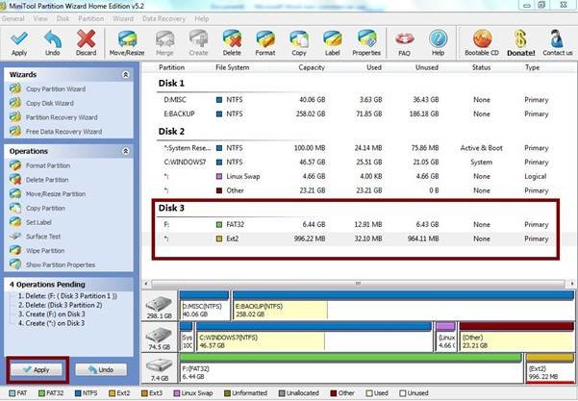This screenshot has width=578, height=401.
Task: Open the Wizard menu
Action: coord(123,19)
